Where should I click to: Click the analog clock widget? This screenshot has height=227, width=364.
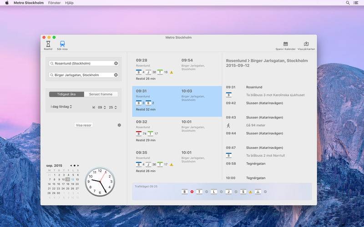click(100, 182)
